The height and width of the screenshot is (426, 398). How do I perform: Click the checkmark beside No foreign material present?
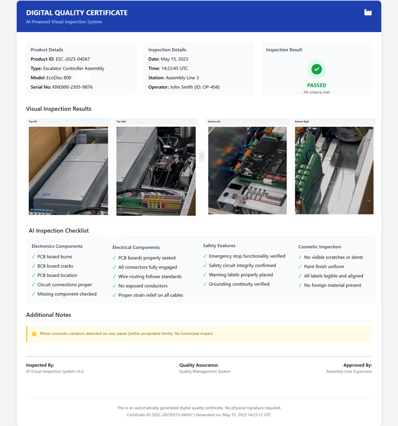[x=300, y=285]
